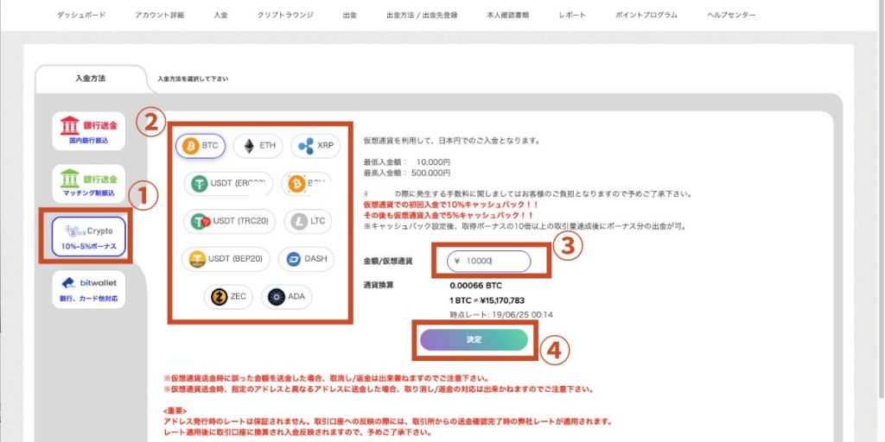
Task: Click the 入金方法を選択して下さい text
Action: pos(193,79)
